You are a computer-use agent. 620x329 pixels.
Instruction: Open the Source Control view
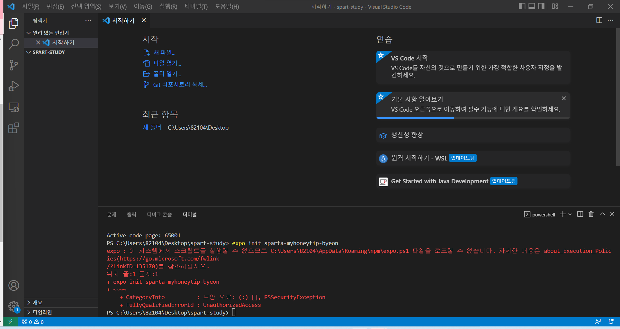[x=13, y=65]
